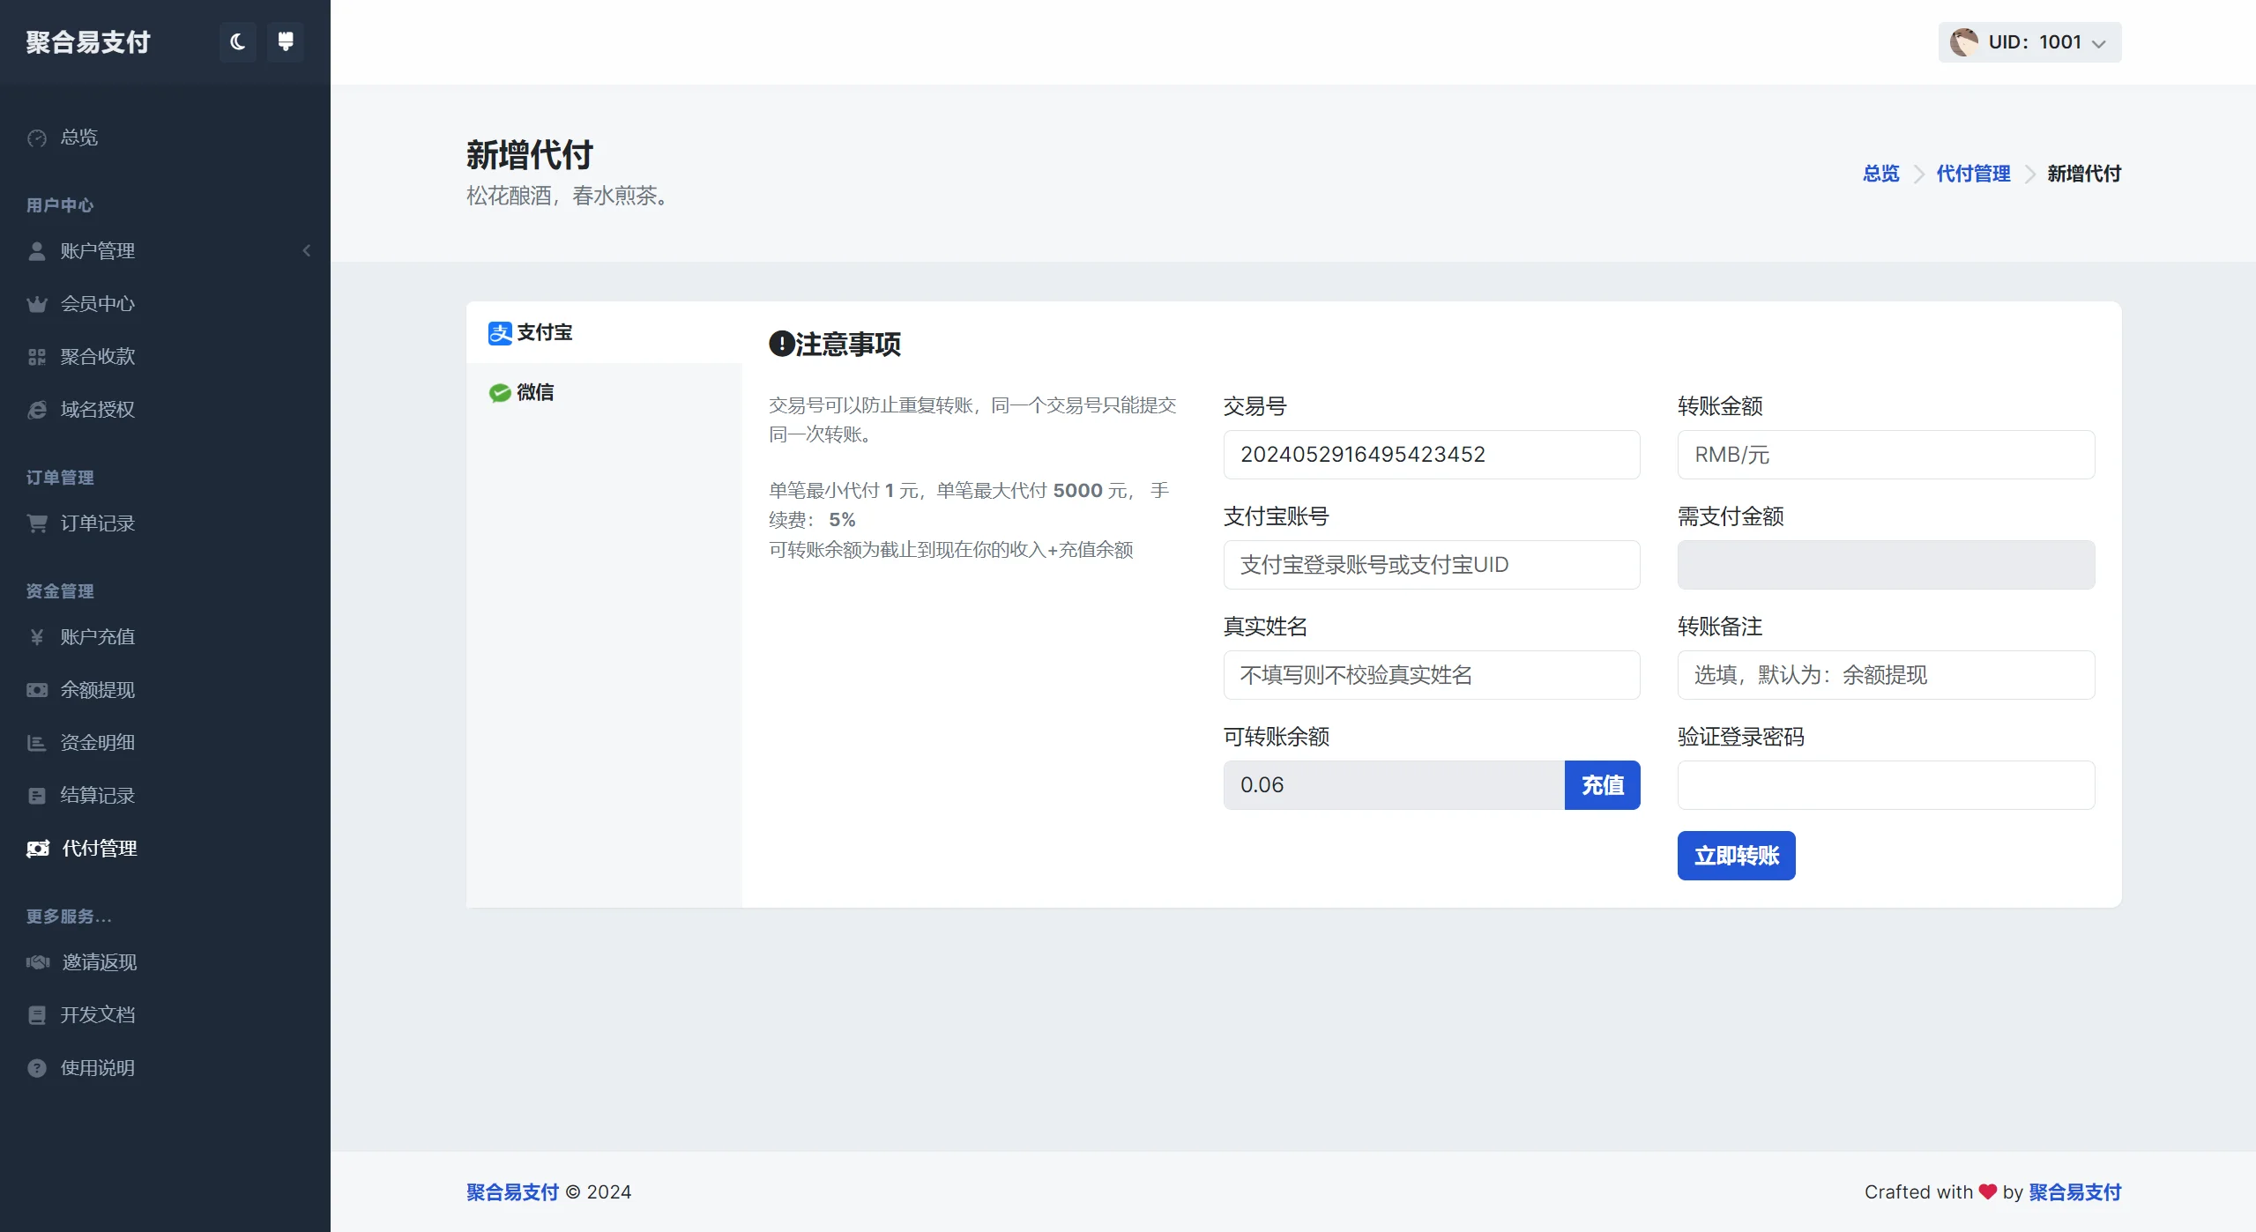The width and height of the screenshot is (2256, 1232).
Task: Toggle dark mode with the moon icon
Action: pyautogui.click(x=236, y=41)
